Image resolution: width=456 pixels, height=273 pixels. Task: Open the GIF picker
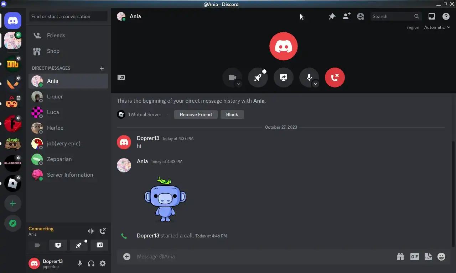click(414, 257)
